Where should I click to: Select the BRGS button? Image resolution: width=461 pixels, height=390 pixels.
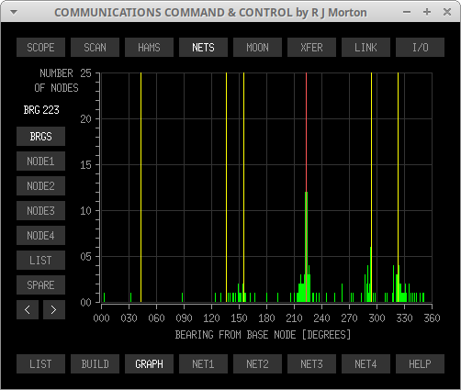[40, 137]
